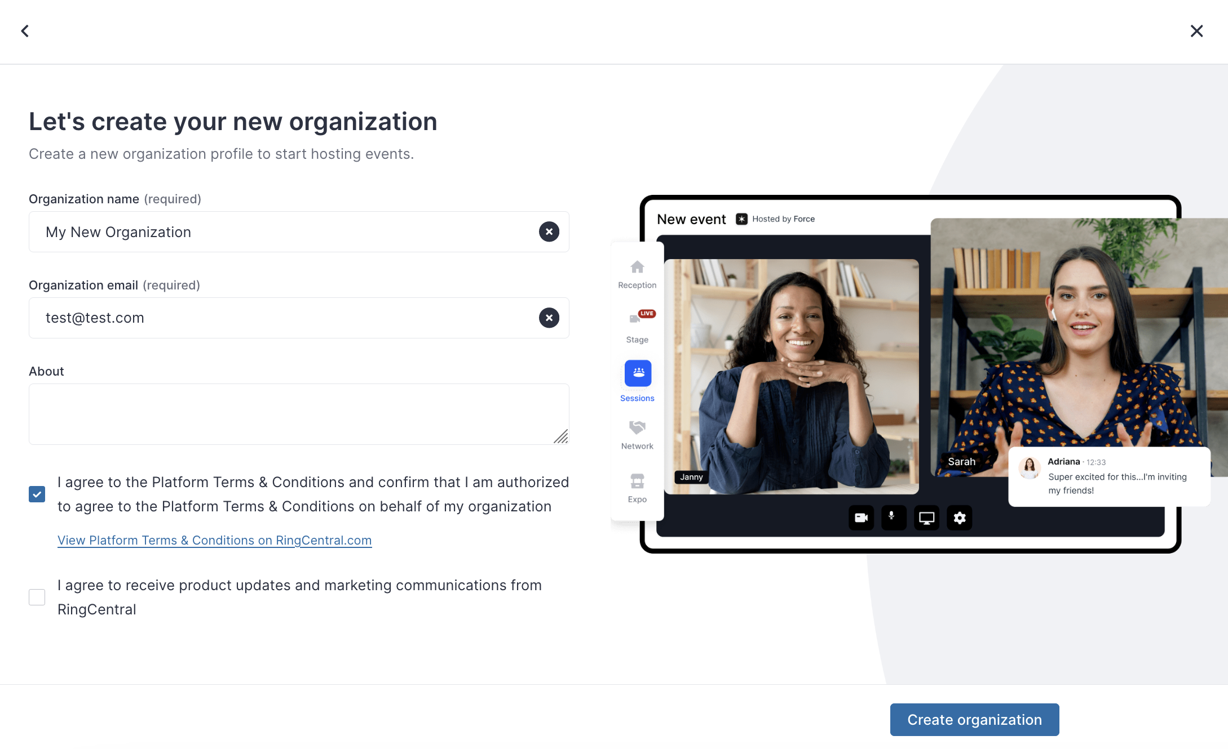Clear the Organization name field

click(549, 232)
